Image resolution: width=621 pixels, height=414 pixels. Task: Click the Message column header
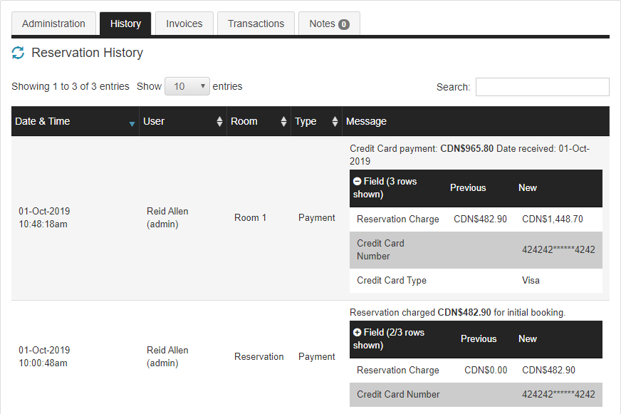[476, 121]
